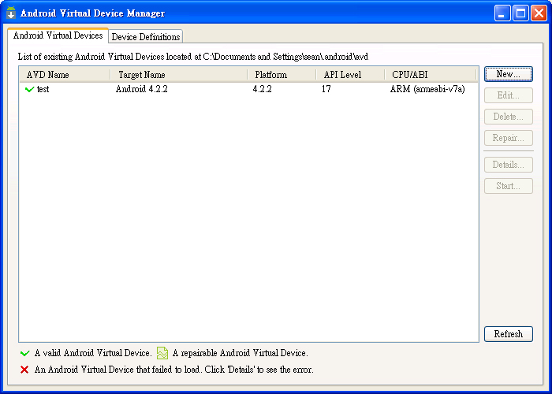Click the New... button
The height and width of the screenshot is (394, 552).
click(509, 74)
